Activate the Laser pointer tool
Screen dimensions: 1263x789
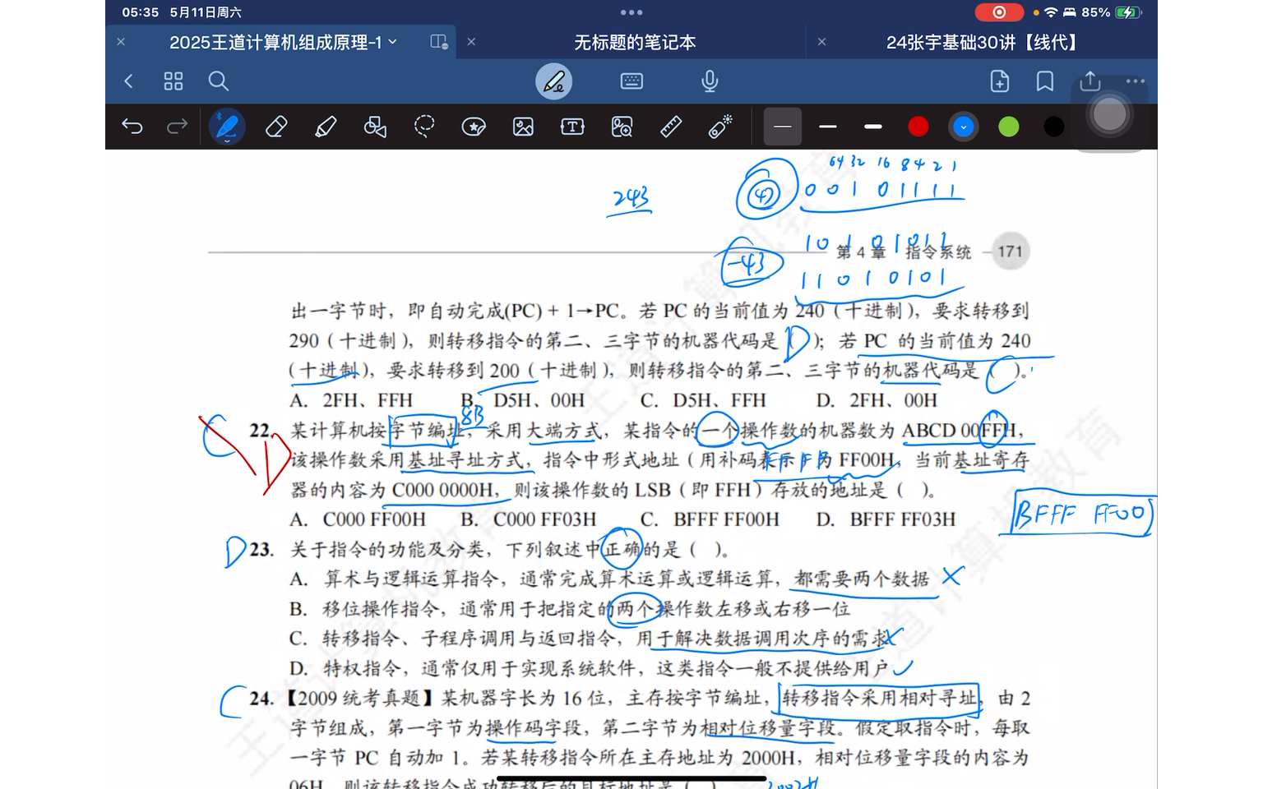[720, 127]
